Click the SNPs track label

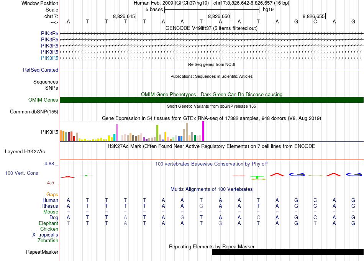(x=52, y=88)
